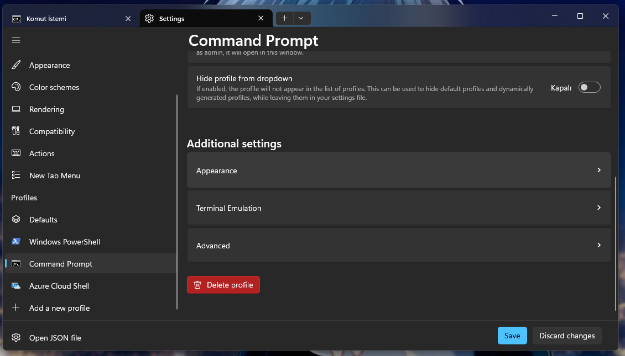Click the Color schemes palette icon
The height and width of the screenshot is (356, 625).
(16, 87)
